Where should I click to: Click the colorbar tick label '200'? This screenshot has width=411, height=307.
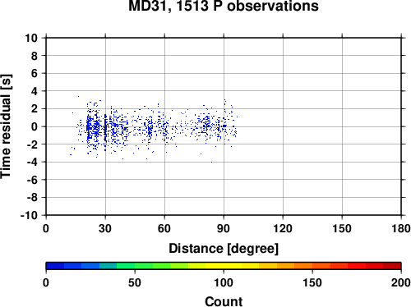point(401,282)
